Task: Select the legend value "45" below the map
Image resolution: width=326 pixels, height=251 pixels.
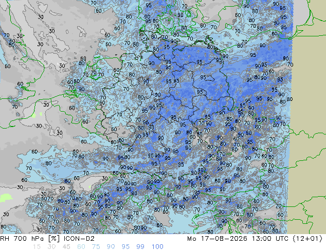Action: (66, 247)
